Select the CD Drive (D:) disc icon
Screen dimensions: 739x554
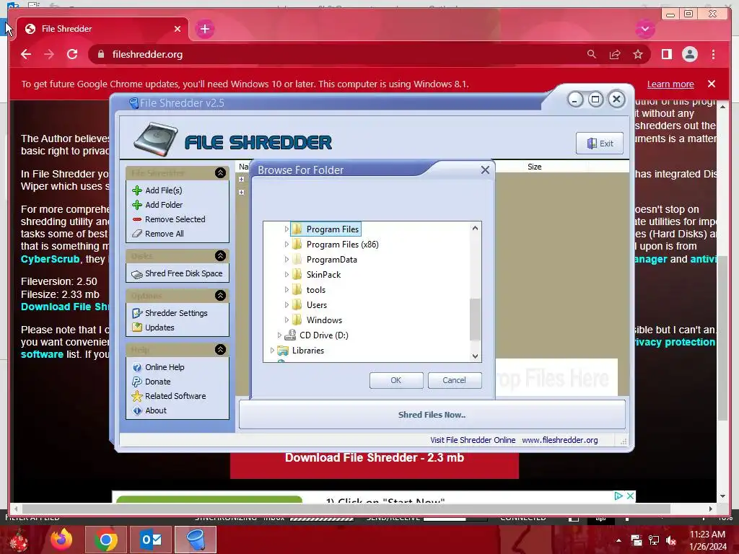(290, 335)
